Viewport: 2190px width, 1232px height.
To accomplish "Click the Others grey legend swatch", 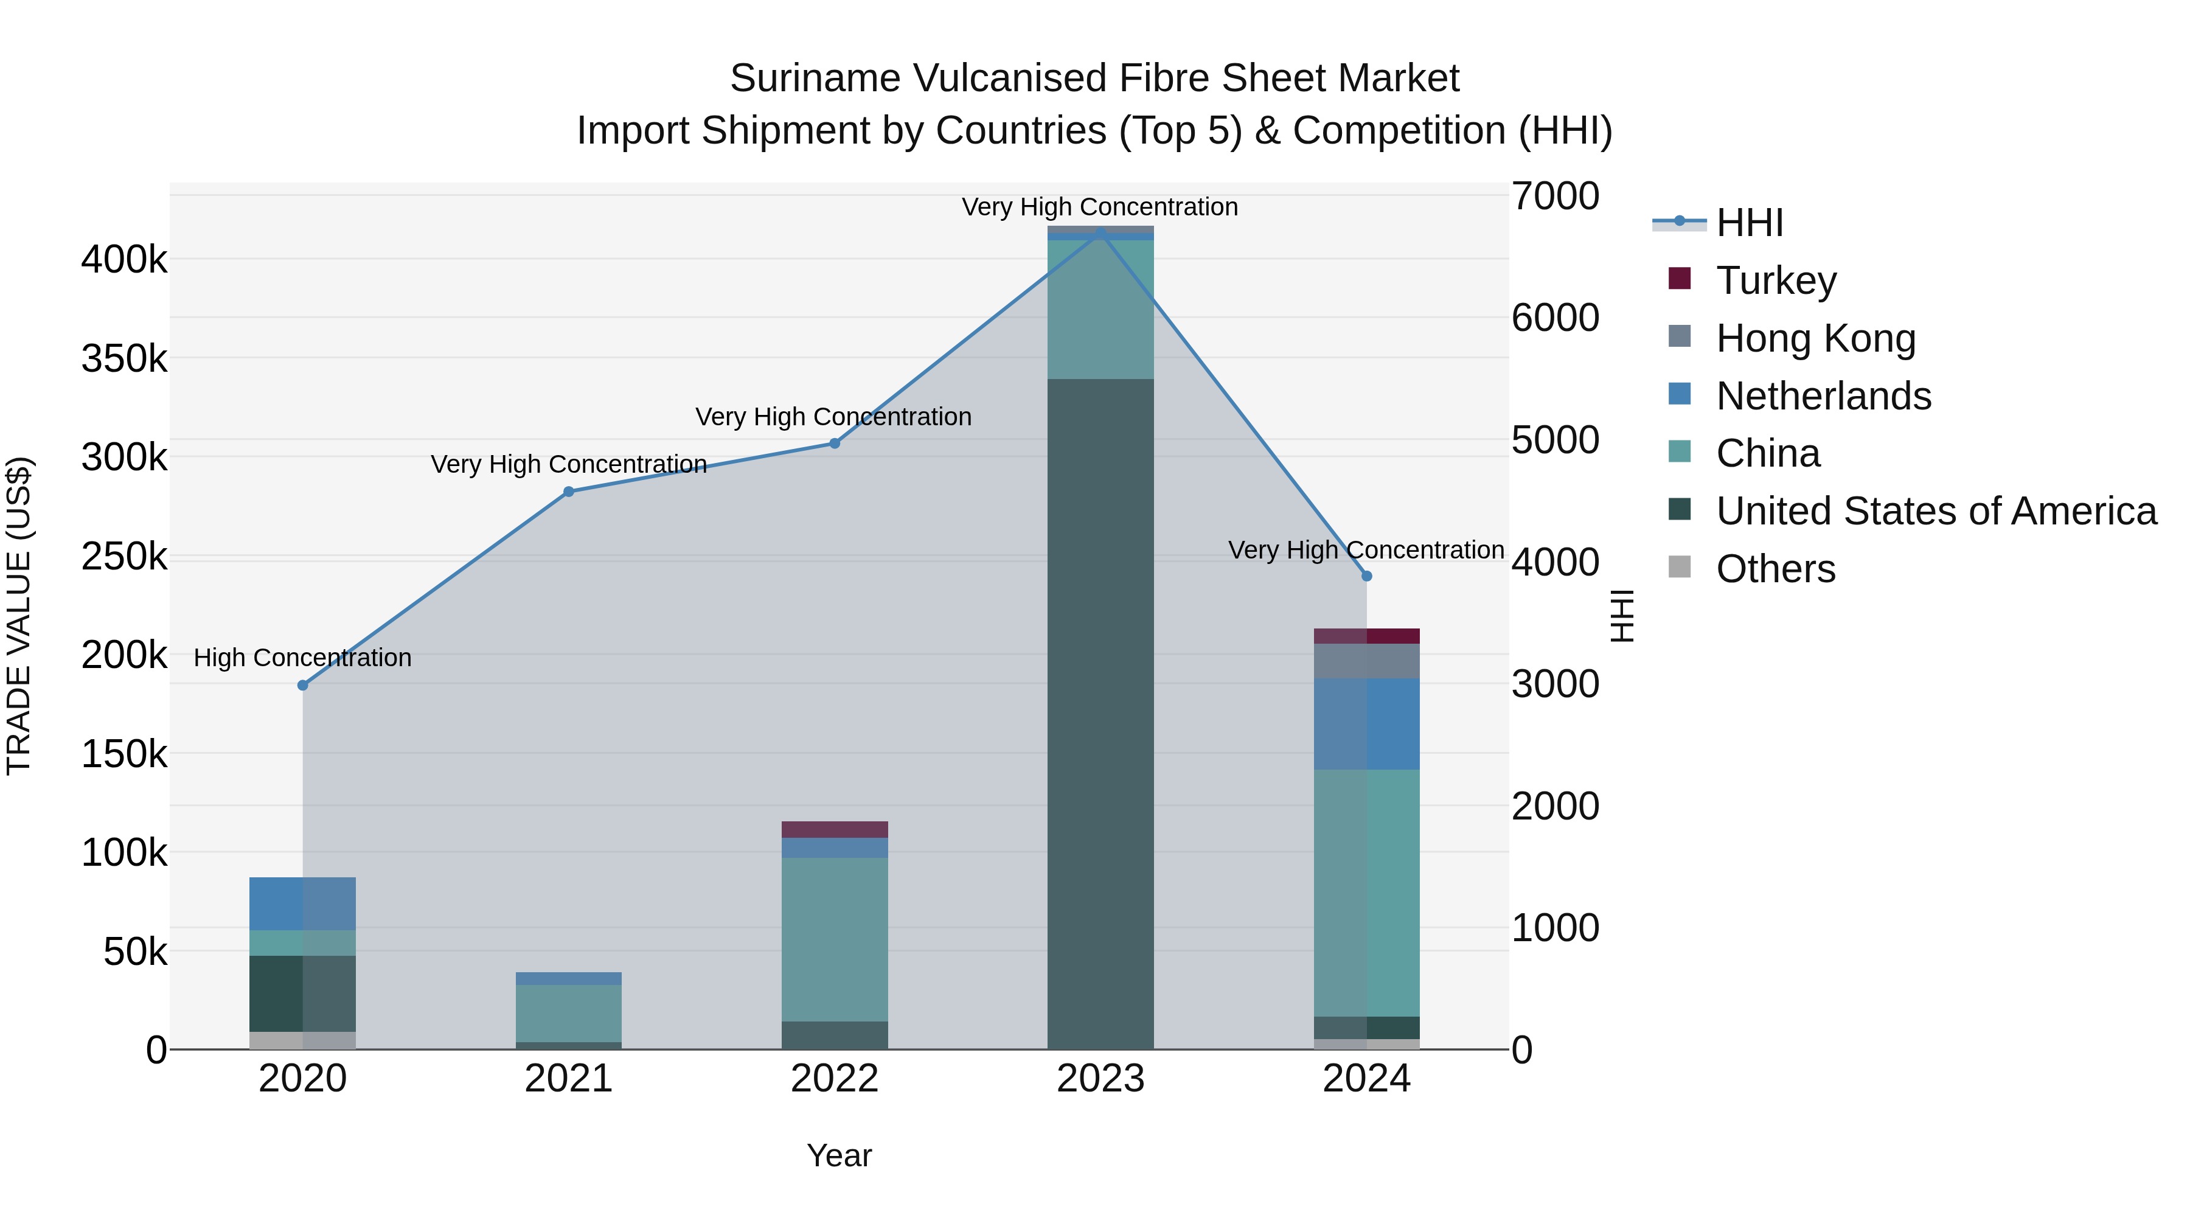I will 1679,566.
